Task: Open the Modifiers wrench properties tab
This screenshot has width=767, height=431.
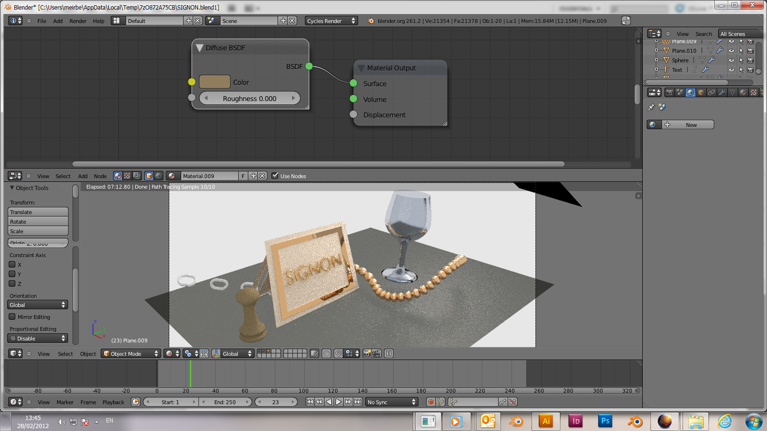Action: (722, 92)
